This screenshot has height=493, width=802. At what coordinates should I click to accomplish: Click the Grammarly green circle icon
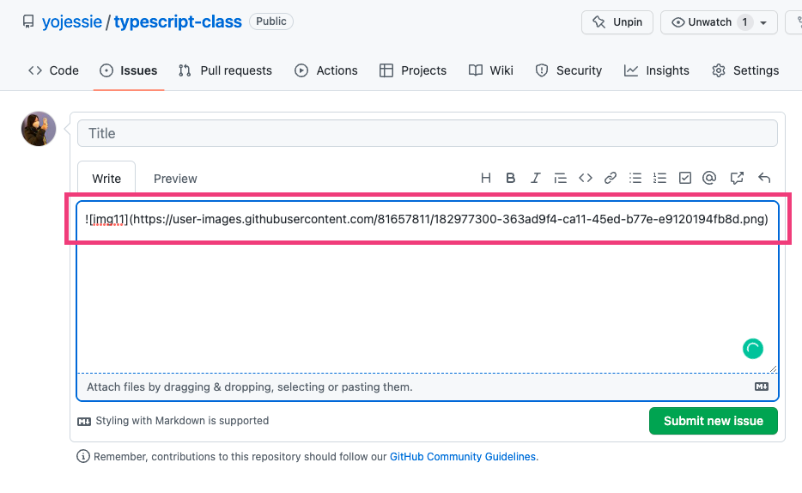[x=752, y=349]
